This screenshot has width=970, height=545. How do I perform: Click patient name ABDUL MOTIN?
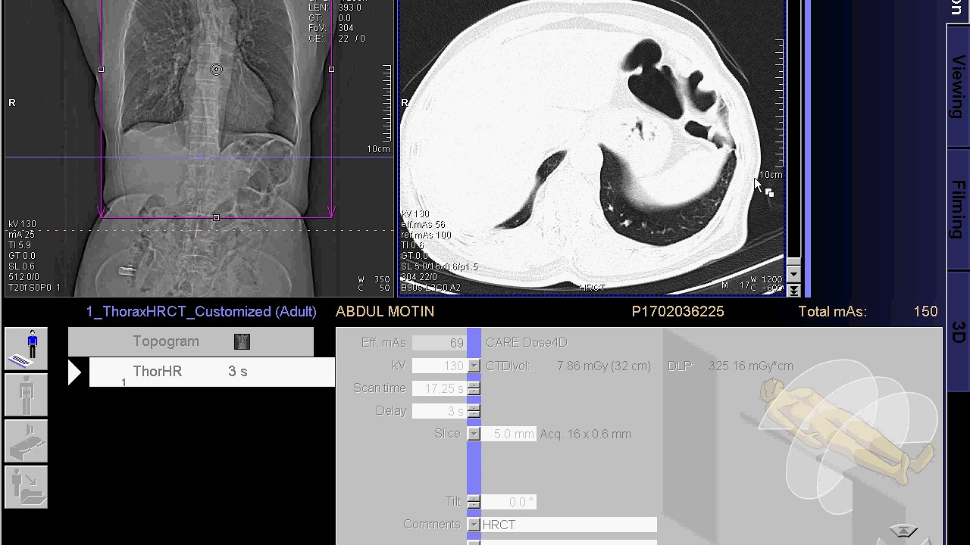pos(385,312)
